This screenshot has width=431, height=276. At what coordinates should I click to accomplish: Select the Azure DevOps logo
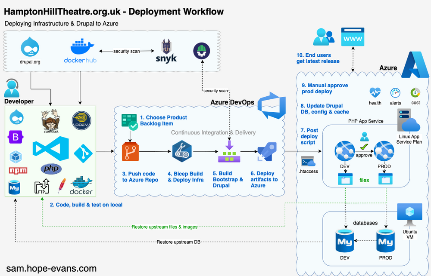pos(271,104)
